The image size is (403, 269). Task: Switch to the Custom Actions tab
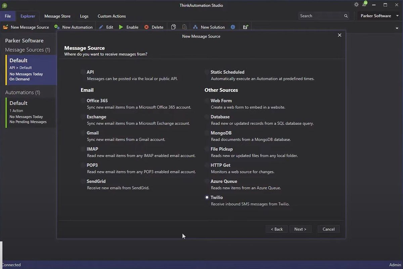(111, 16)
